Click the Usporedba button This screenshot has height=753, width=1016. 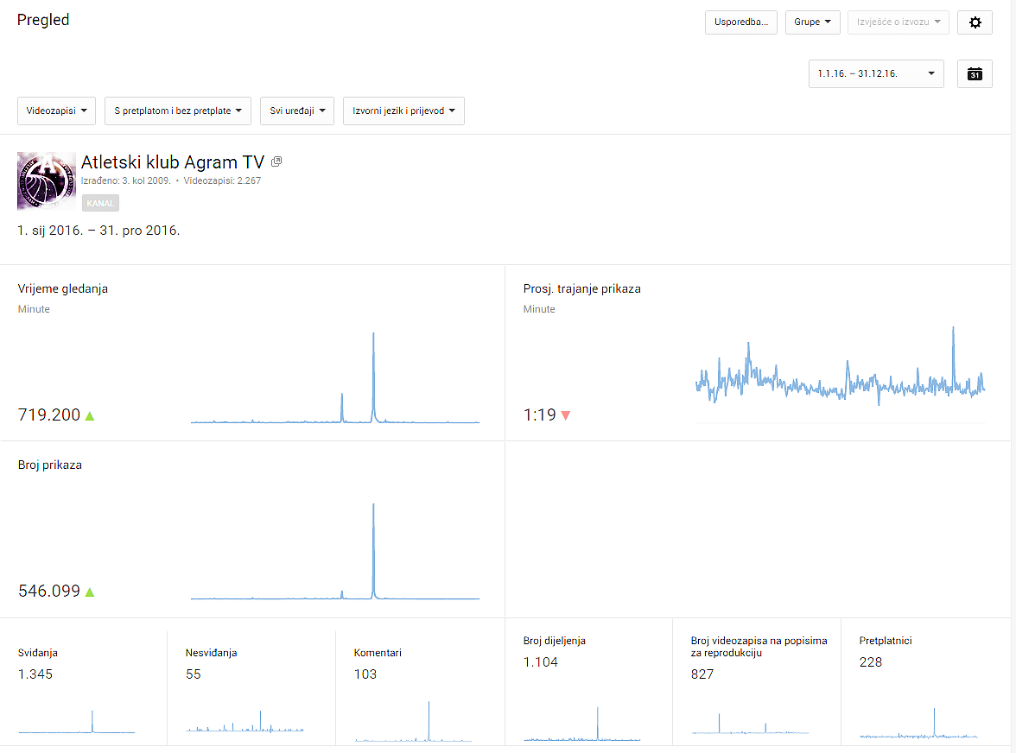pos(741,22)
